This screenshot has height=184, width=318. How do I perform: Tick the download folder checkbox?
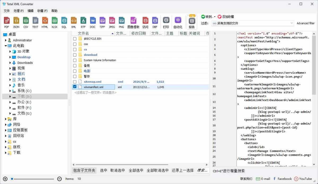(x=75, y=55)
